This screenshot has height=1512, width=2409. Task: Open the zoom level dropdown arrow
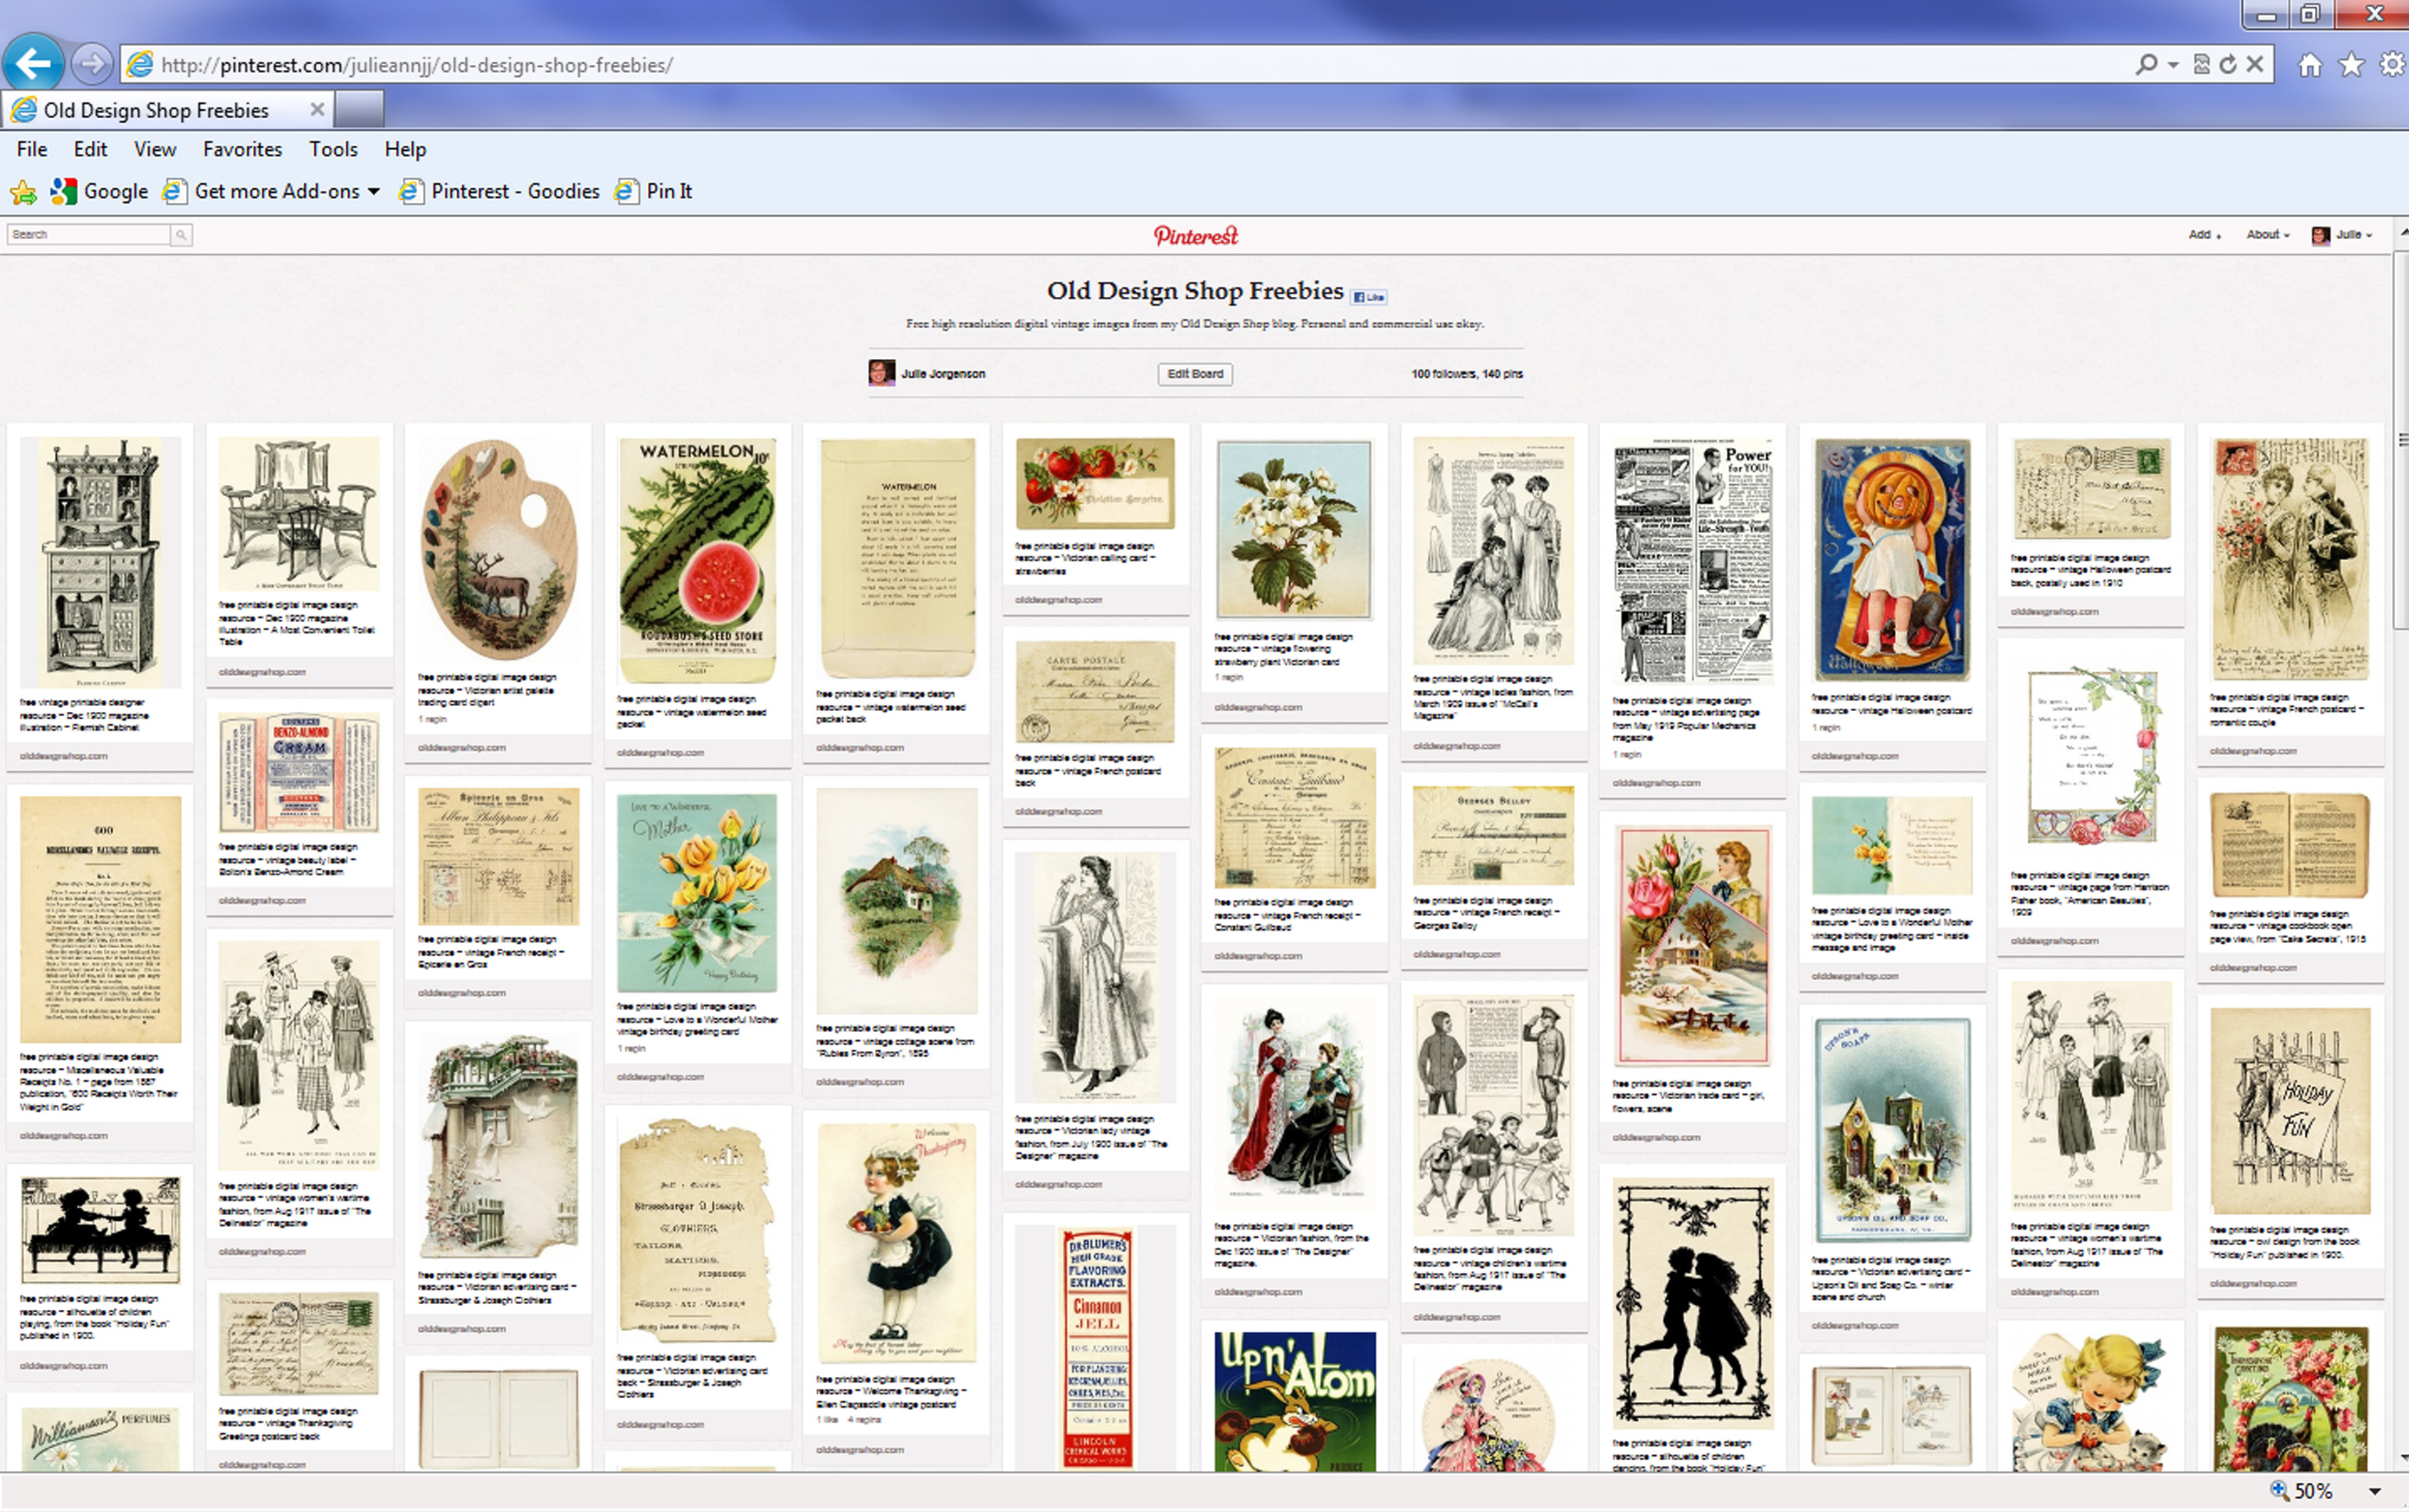[x=2375, y=1491]
